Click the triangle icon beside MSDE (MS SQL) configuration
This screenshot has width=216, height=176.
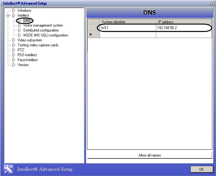pyautogui.click(x=19, y=35)
